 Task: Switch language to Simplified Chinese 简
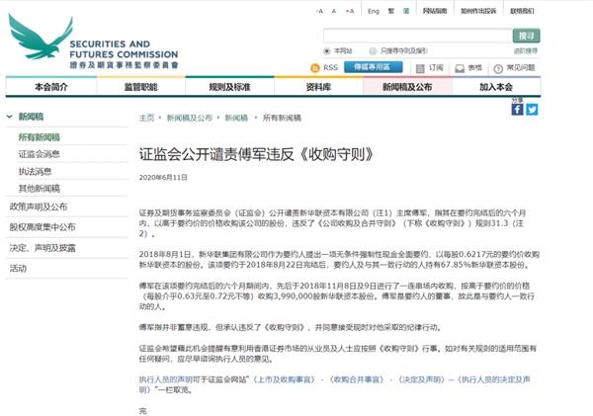click(x=406, y=11)
